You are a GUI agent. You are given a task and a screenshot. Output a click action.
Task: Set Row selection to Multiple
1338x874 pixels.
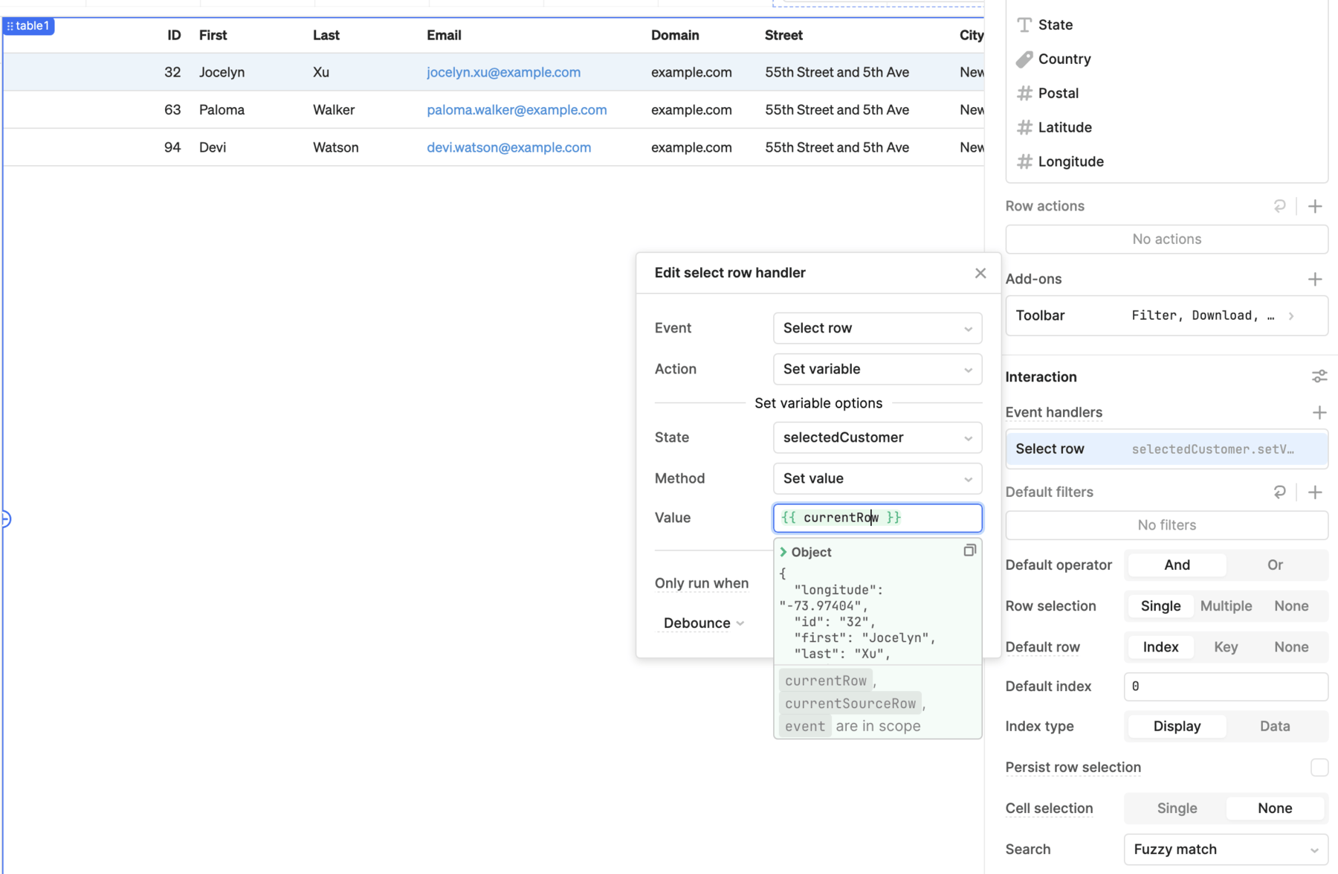[x=1226, y=606]
